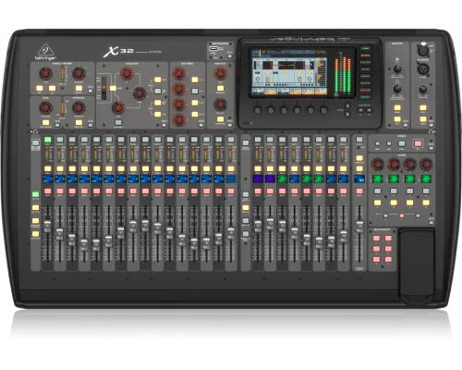Click the sixth rotary encoder under the display
The image size is (462, 370).
pyautogui.click(x=323, y=110)
